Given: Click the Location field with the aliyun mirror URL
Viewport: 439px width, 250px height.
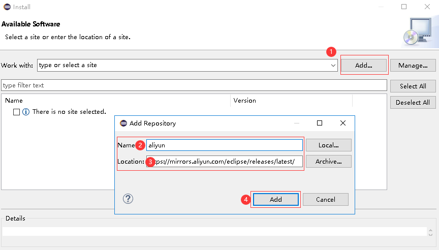Looking at the screenshot, I should (x=225, y=162).
